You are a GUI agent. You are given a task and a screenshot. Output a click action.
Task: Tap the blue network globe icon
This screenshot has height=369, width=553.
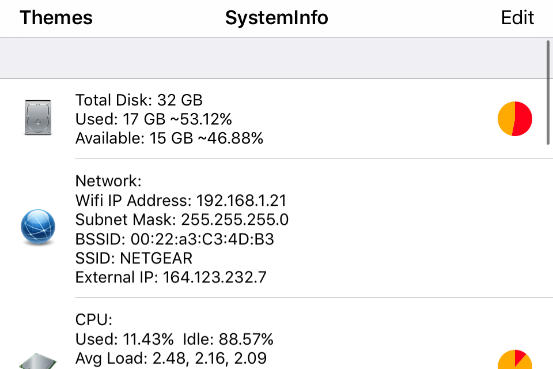(38, 227)
